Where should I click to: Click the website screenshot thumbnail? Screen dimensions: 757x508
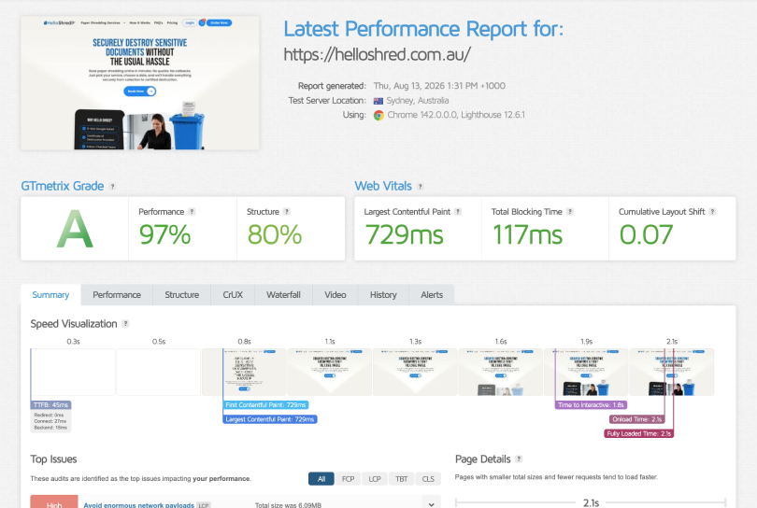coord(140,83)
